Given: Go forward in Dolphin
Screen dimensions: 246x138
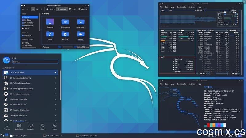Looking at the screenshot, I should pyautogui.click(x=27, y=9).
